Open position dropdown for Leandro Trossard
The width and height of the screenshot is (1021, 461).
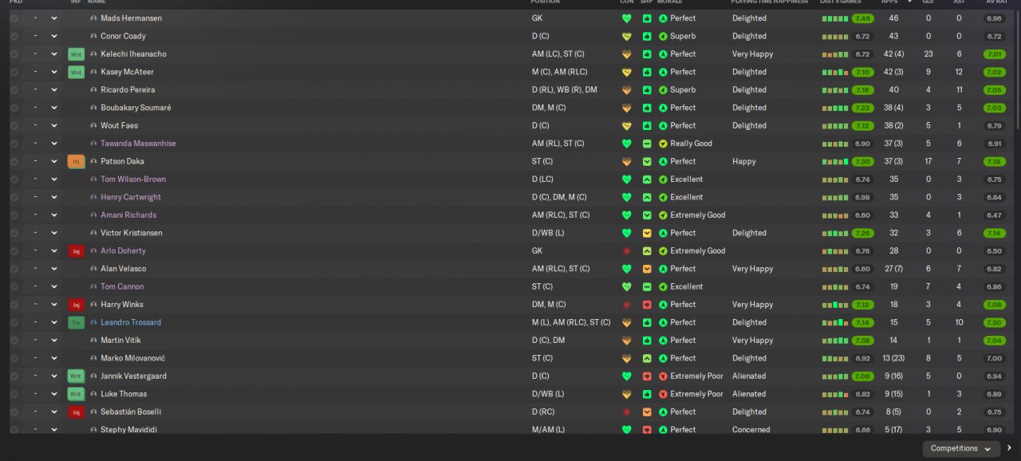click(54, 322)
